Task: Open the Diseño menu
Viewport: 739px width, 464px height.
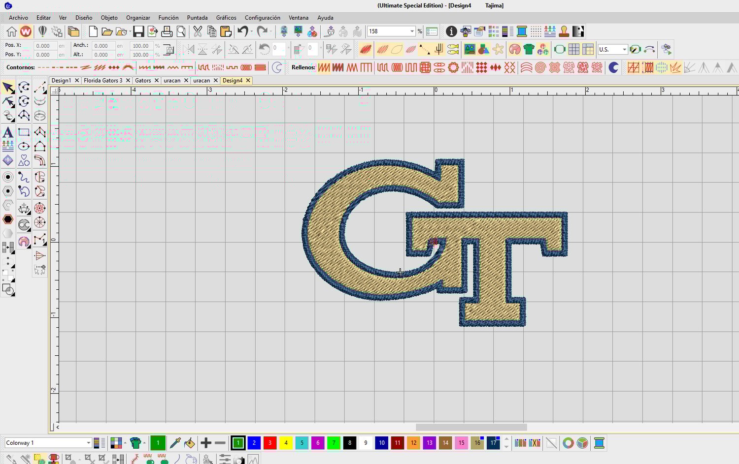Action: pyautogui.click(x=83, y=18)
